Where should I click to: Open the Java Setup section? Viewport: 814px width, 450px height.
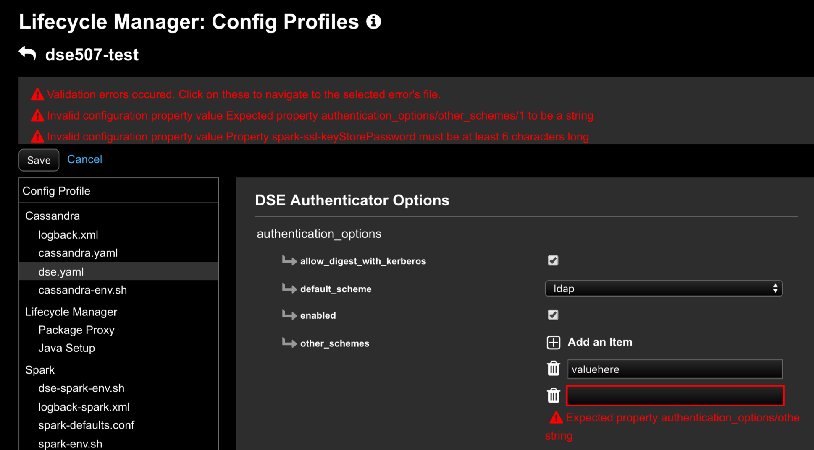tap(66, 348)
